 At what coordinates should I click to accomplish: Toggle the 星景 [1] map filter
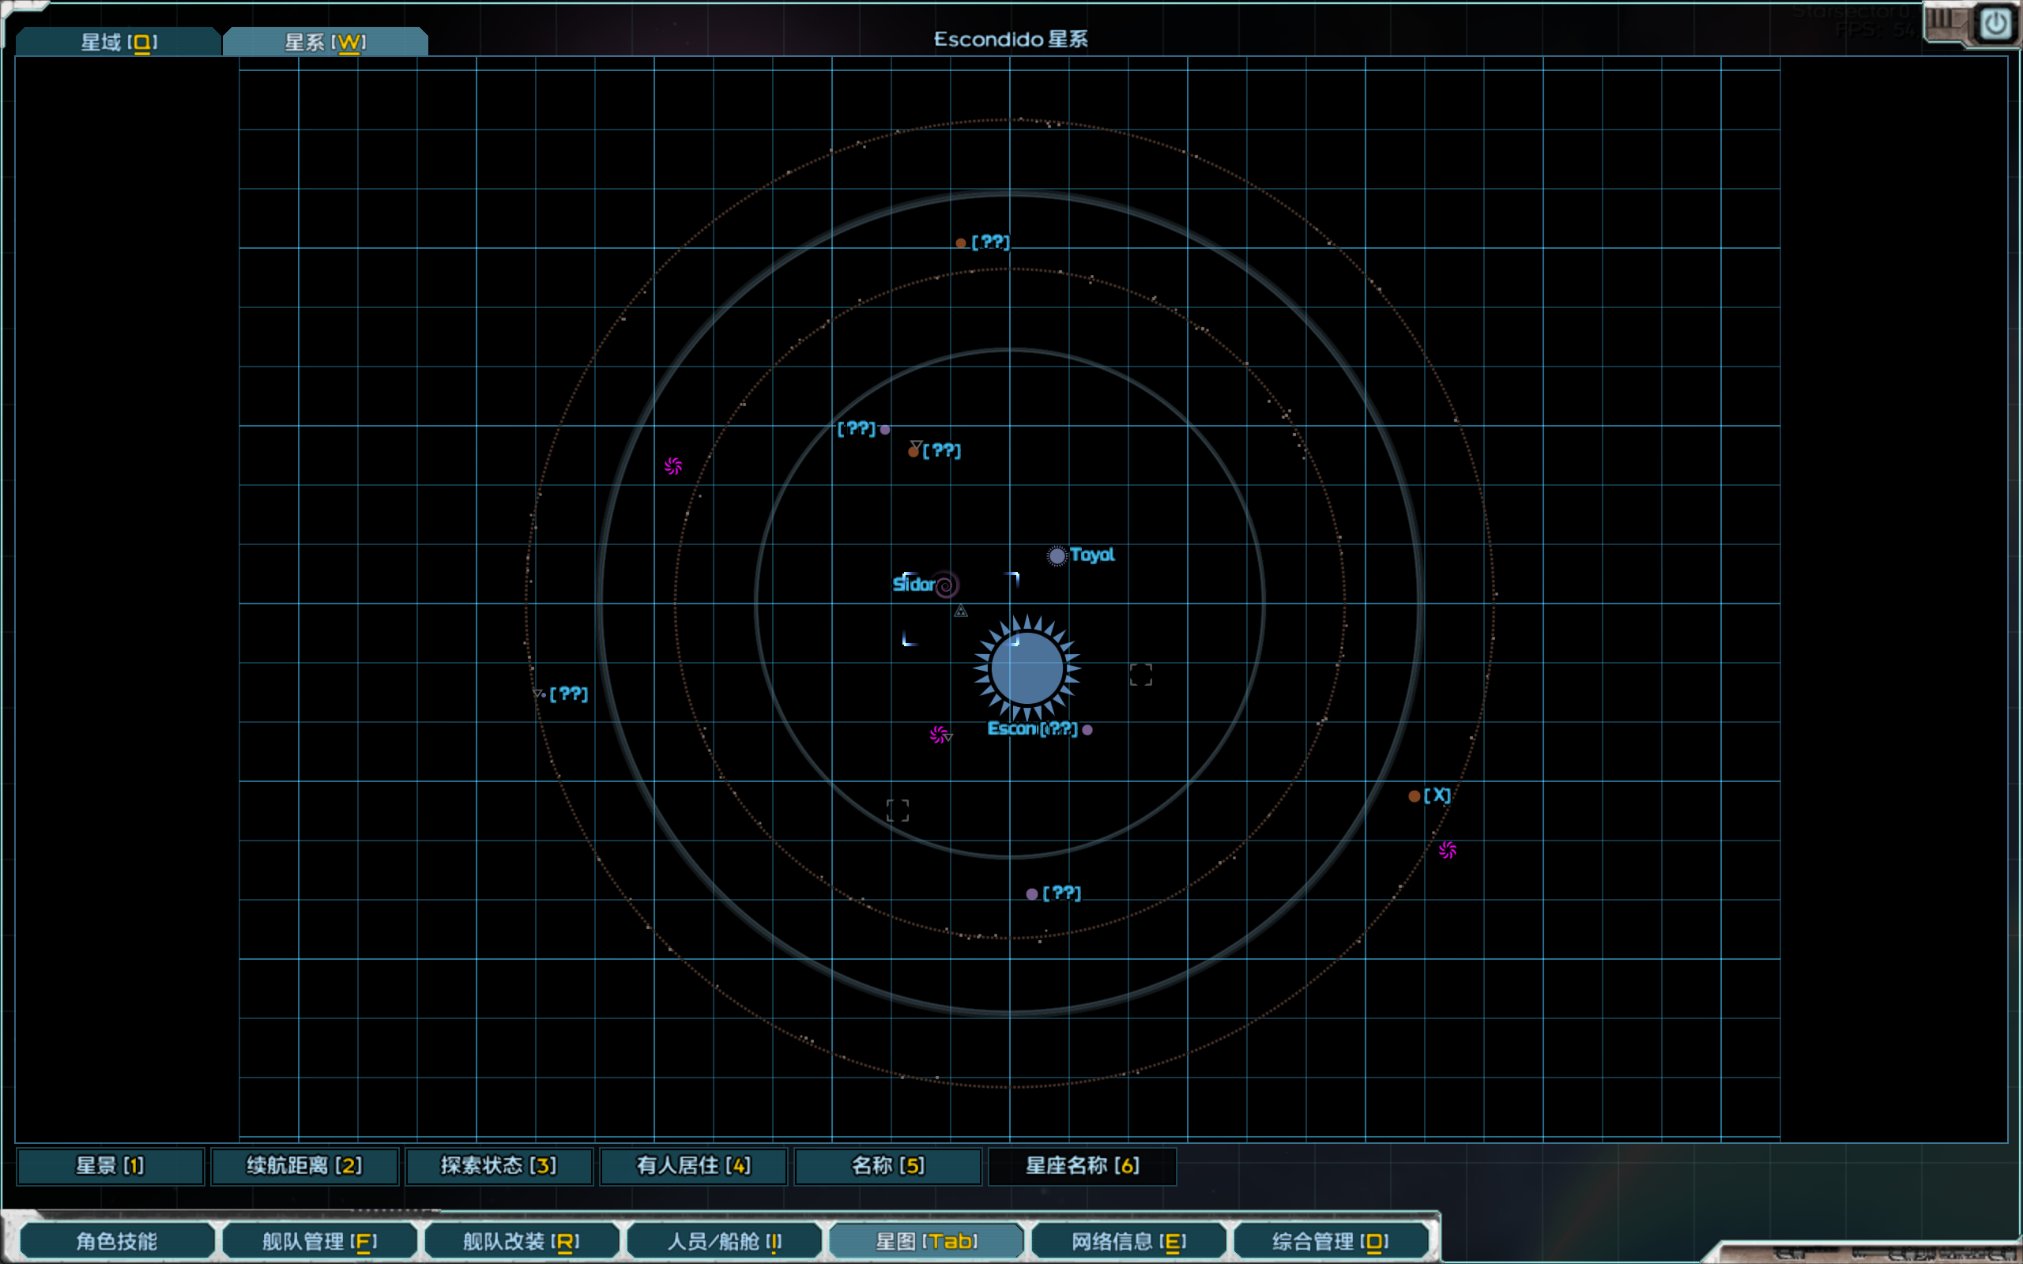pos(111,1166)
